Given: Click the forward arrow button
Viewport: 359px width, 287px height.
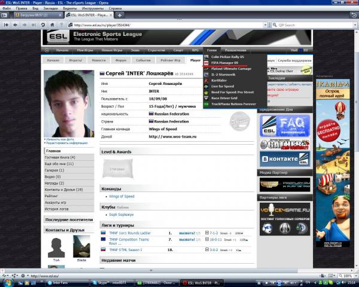Looking at the screenshot, I should 25,25.
